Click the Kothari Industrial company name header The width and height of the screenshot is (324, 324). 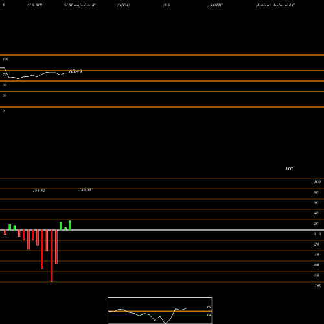click(275, 5)
